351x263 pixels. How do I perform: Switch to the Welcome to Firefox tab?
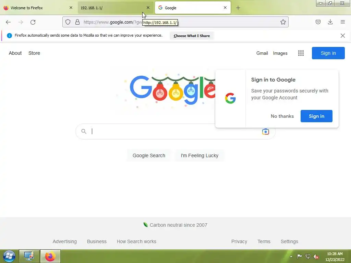click(x=38, y=8)
